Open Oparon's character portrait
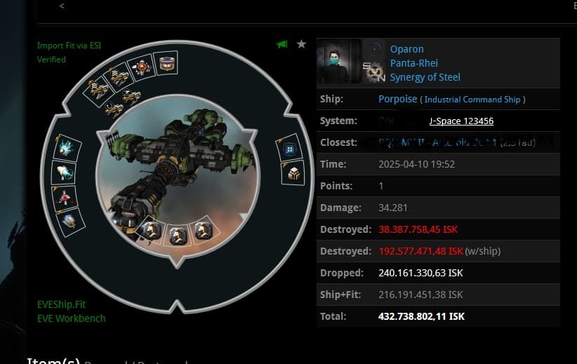Image resolution: width=577 pixels, height=364 pixels. [339, 61]
